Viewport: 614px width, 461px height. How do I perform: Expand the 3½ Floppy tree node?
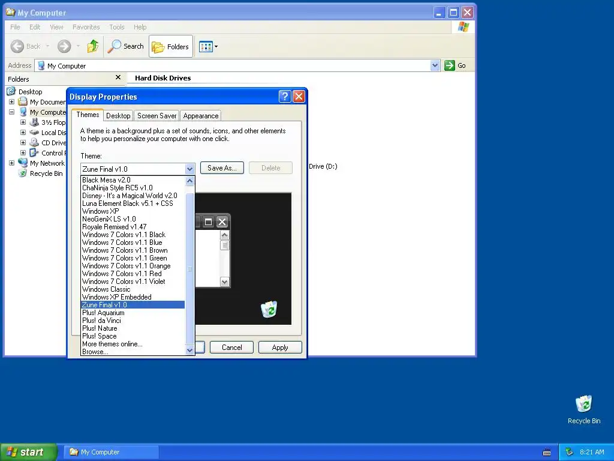[23, 122]
